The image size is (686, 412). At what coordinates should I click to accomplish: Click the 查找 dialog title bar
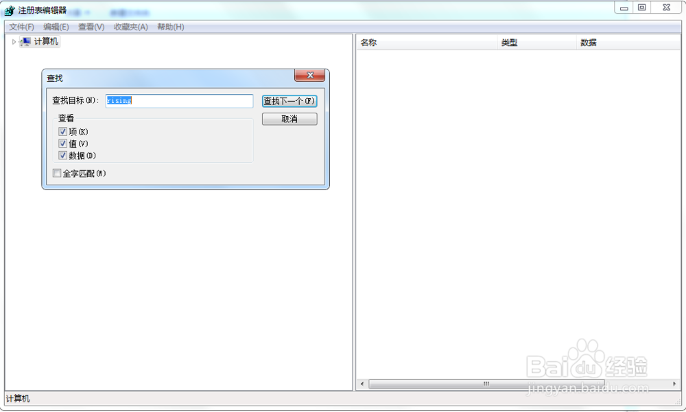171,78
